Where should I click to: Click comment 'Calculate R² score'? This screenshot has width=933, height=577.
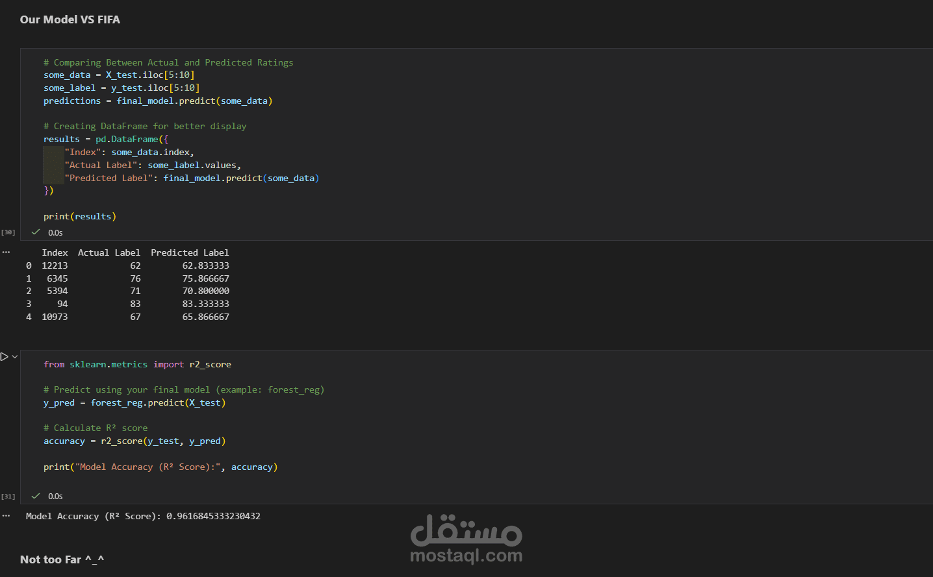pos(96,428)
